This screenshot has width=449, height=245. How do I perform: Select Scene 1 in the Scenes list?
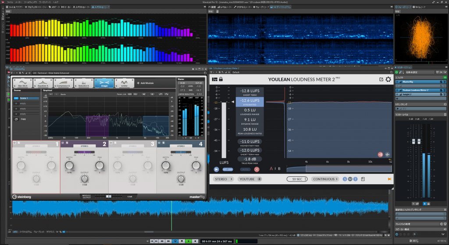click(x=27, y=98)
